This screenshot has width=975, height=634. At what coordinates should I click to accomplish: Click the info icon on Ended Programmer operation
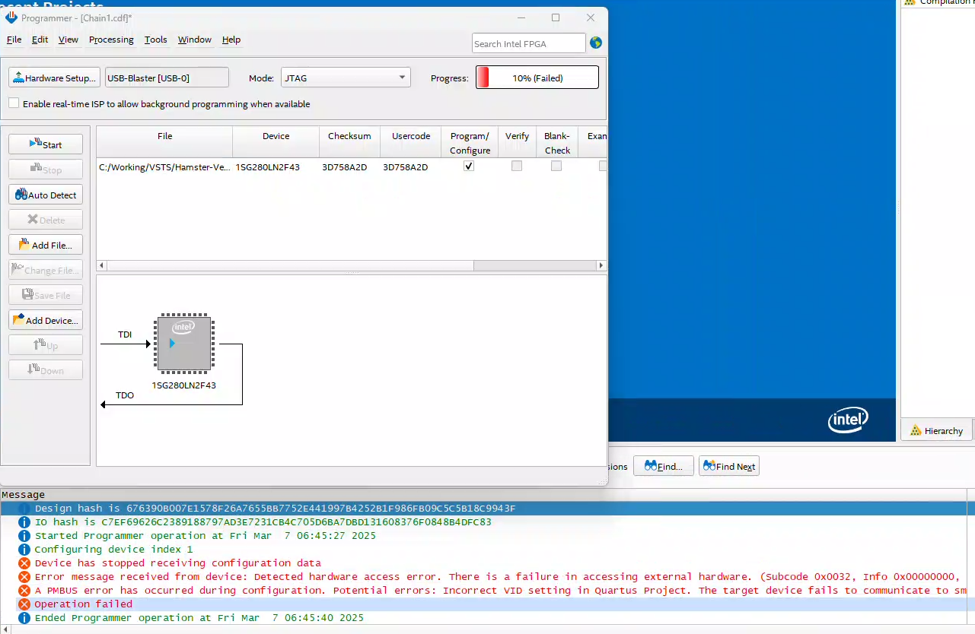pyautogui.click(x=24, y=618)
